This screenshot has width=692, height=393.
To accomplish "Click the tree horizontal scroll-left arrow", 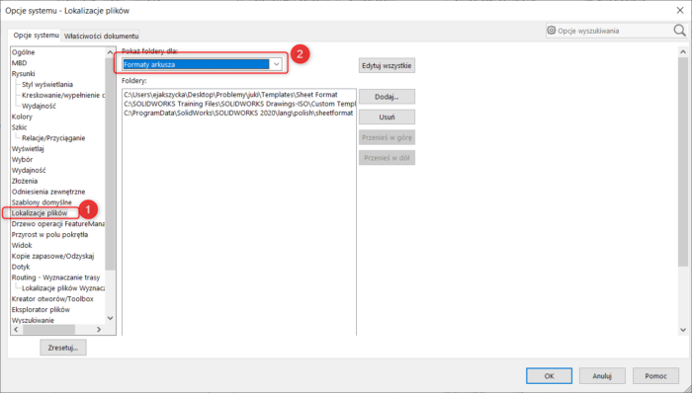I will coord(17,329).
